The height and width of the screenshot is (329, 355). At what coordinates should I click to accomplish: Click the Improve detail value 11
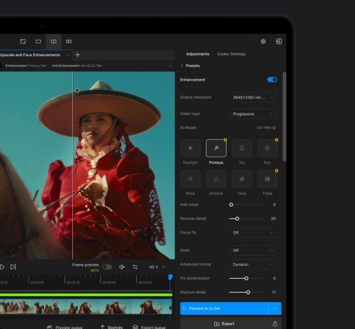click(274, 292)
